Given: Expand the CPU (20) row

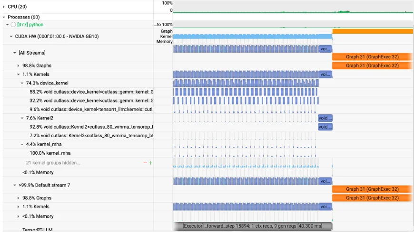Looking at the screenshot, I should (x=4, y=7).
